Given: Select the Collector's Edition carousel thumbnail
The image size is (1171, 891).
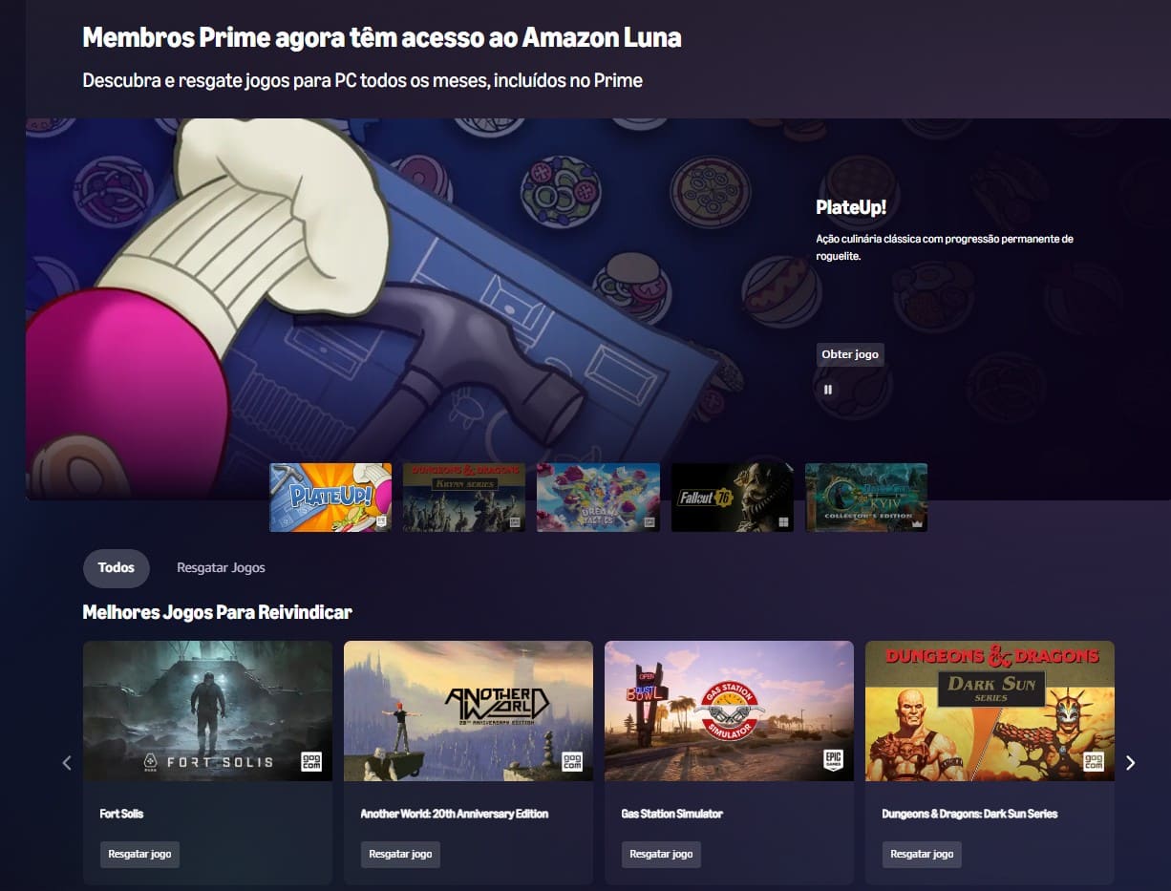Looking at the screenshot, I should click(866, 498).
